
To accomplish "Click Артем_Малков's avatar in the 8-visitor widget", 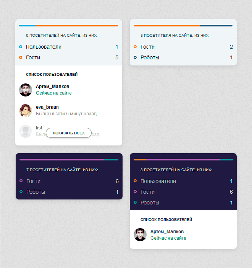I will click(140, 235).
